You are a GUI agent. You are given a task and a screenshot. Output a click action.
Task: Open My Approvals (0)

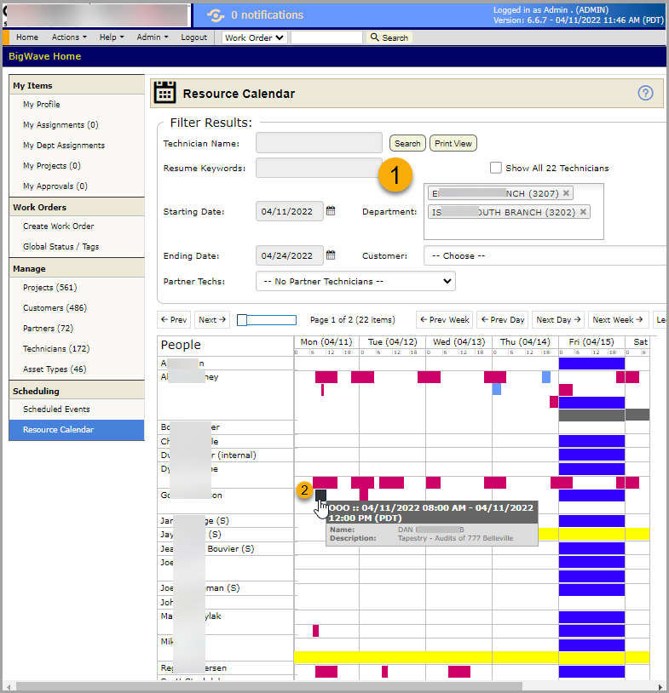coord(55,186)
